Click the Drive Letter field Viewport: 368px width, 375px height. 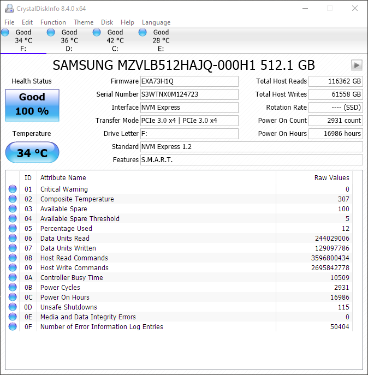click(x=189, y=133)
